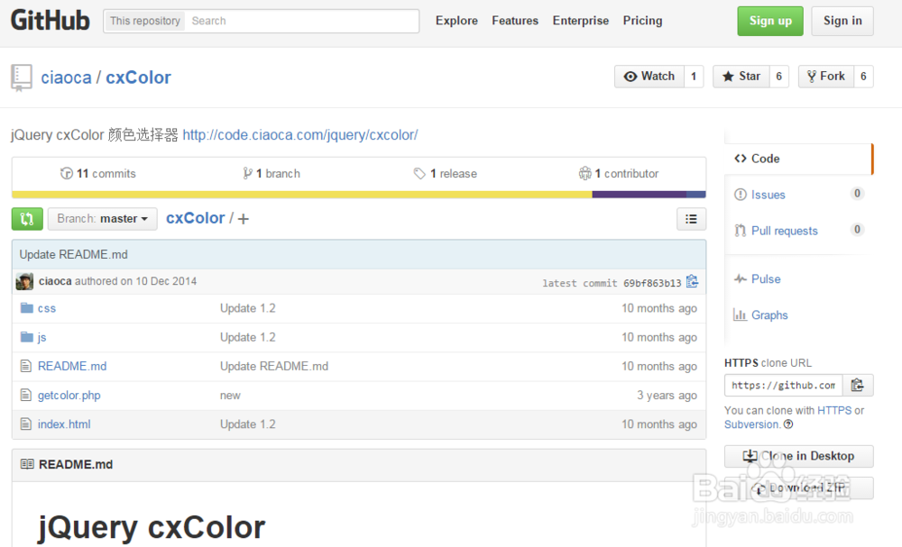The width and height of the screenshot is (902, 547).
Task: Open the Branch: master dropdown
Action: 102,218
